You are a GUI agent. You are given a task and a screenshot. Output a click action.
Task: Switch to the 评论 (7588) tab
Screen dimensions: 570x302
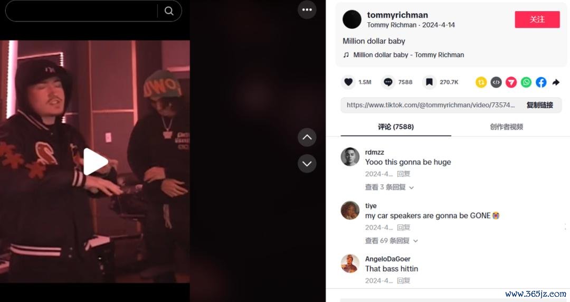pos(396,127)
